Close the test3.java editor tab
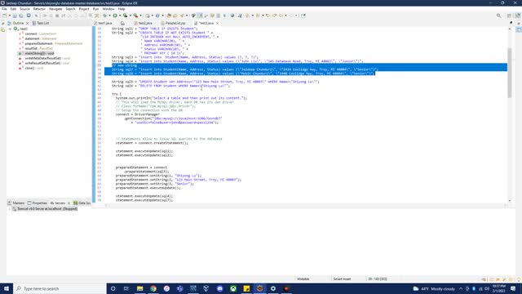Image resolution: width=522 pixels, height=294 pixels. coord(218,24)
